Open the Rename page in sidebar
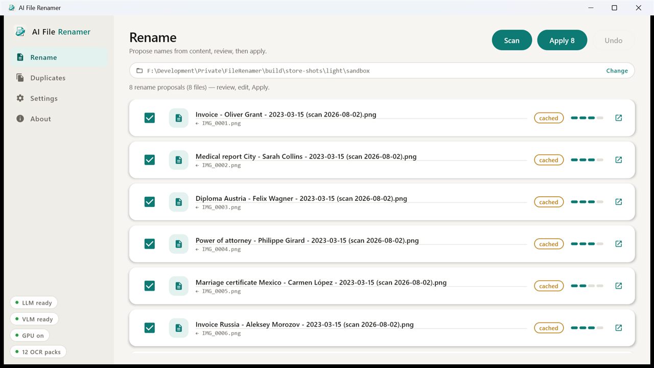The width and height of the screenshot is (654, 368). [x=59, y=57]
